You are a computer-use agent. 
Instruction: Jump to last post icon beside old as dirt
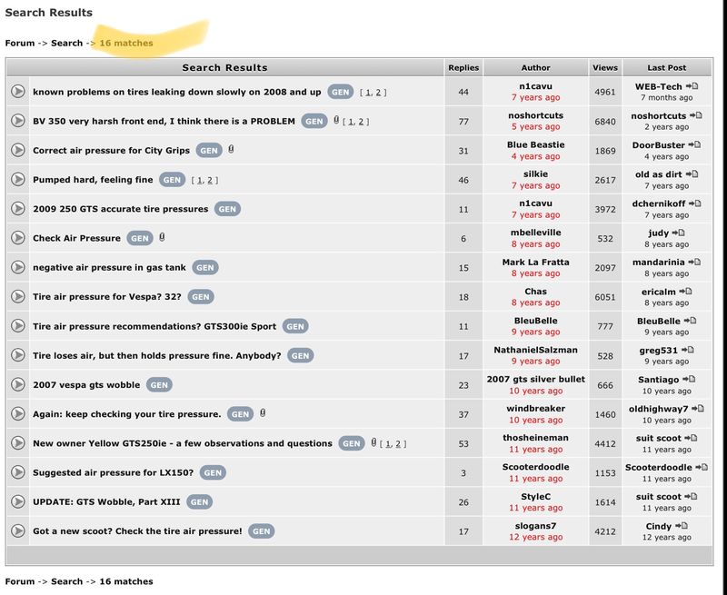692,174
